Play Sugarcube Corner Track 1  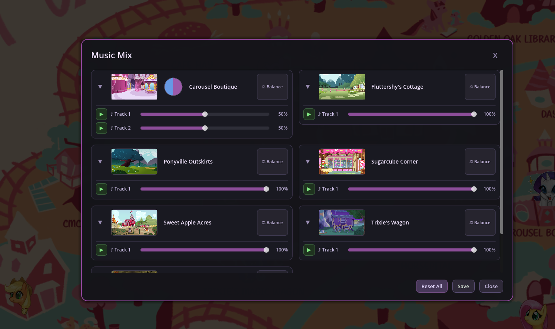point(309,189)
